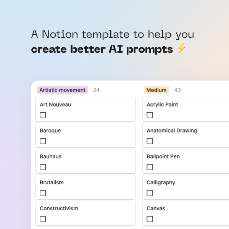
Task: Click the lightning bolt emoji icon
Action: pyautogui.click(x=182, y=48)
